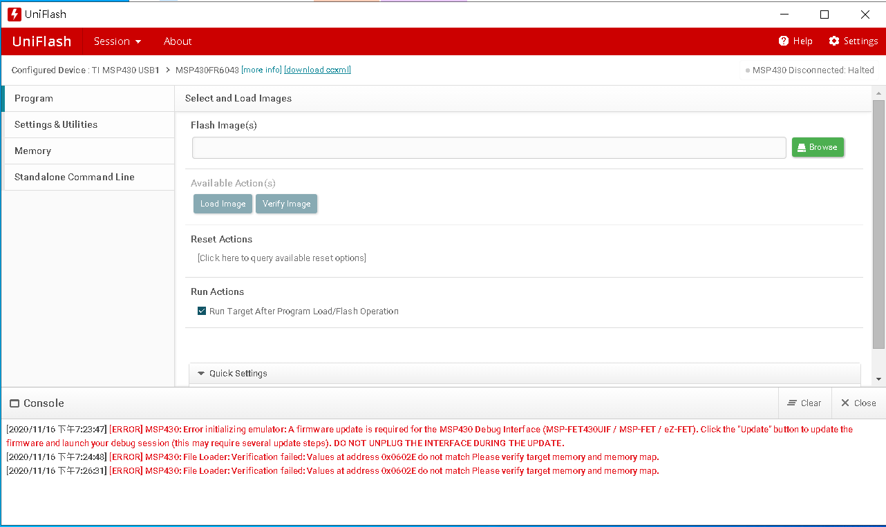Close the Console panel
Viewport: 886px width, 527px height.
(x=858, y=403)
